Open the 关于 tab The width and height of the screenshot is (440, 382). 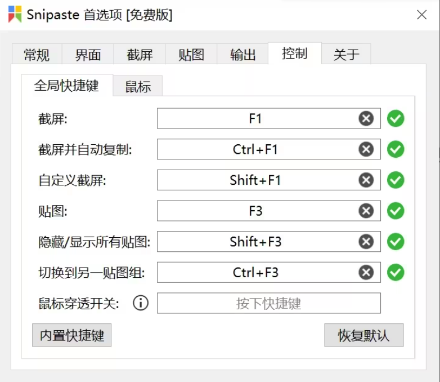(x=346, y=55)
